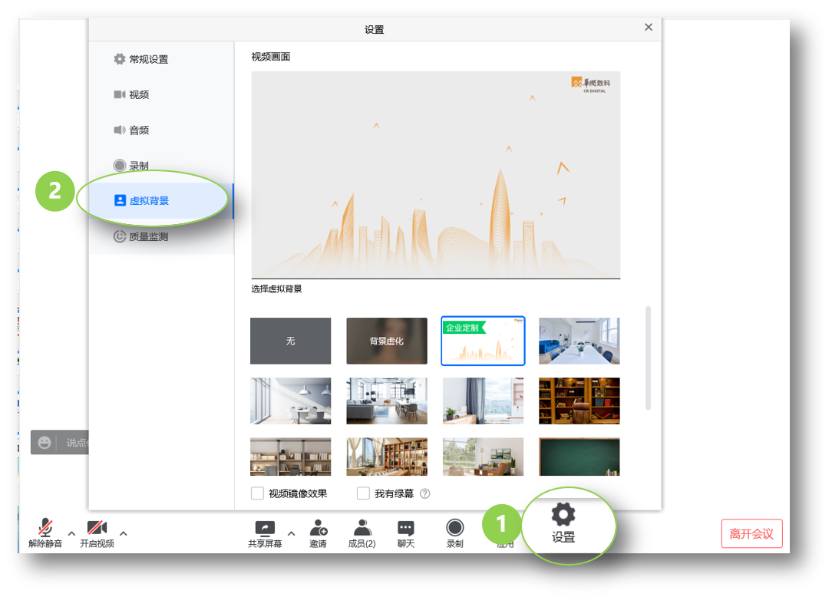832x607 pixels.
Task: Choose the green chalkboard background thumbnail
Action: tap(579, 457)
